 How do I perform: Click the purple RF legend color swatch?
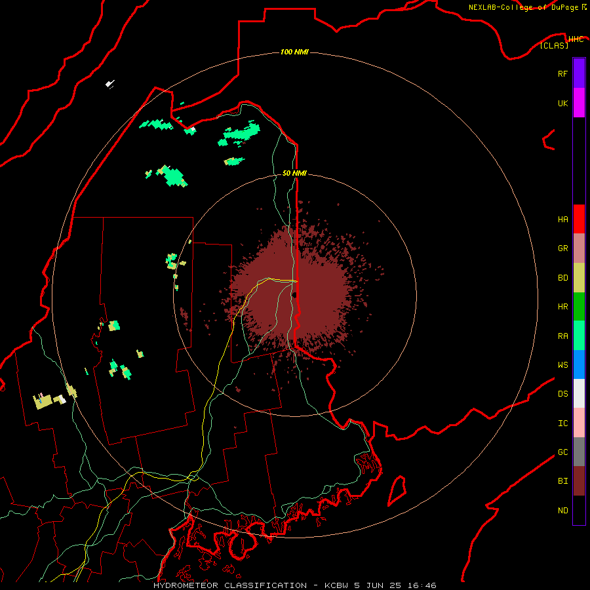point(579,73)
